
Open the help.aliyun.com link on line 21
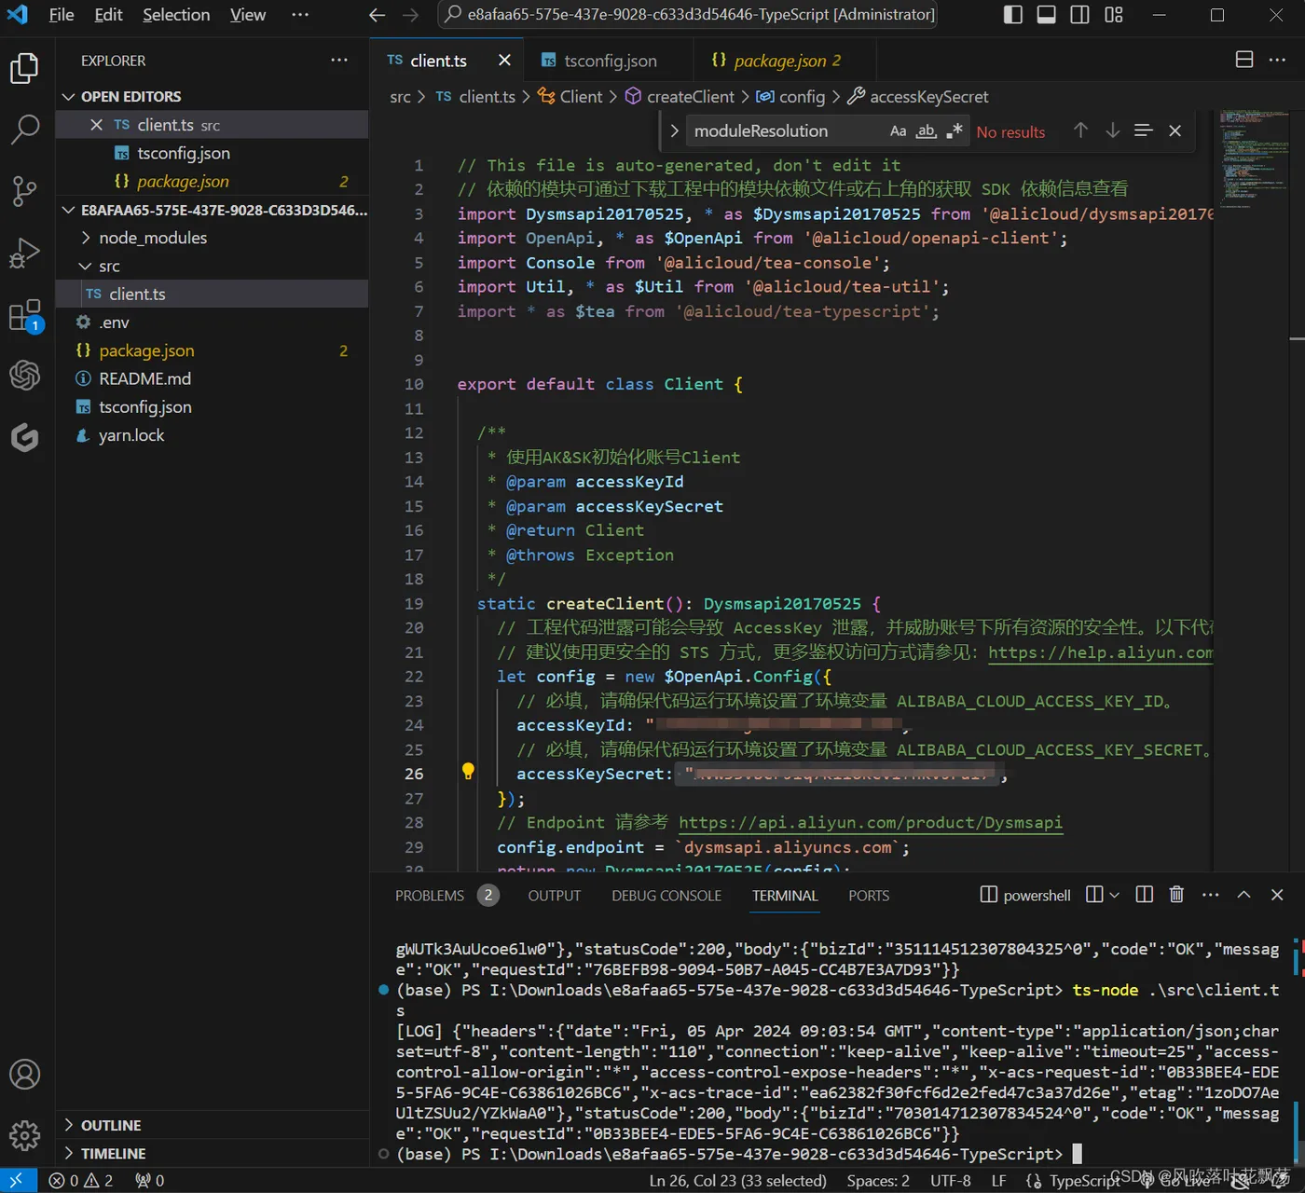click(1100, 653)
